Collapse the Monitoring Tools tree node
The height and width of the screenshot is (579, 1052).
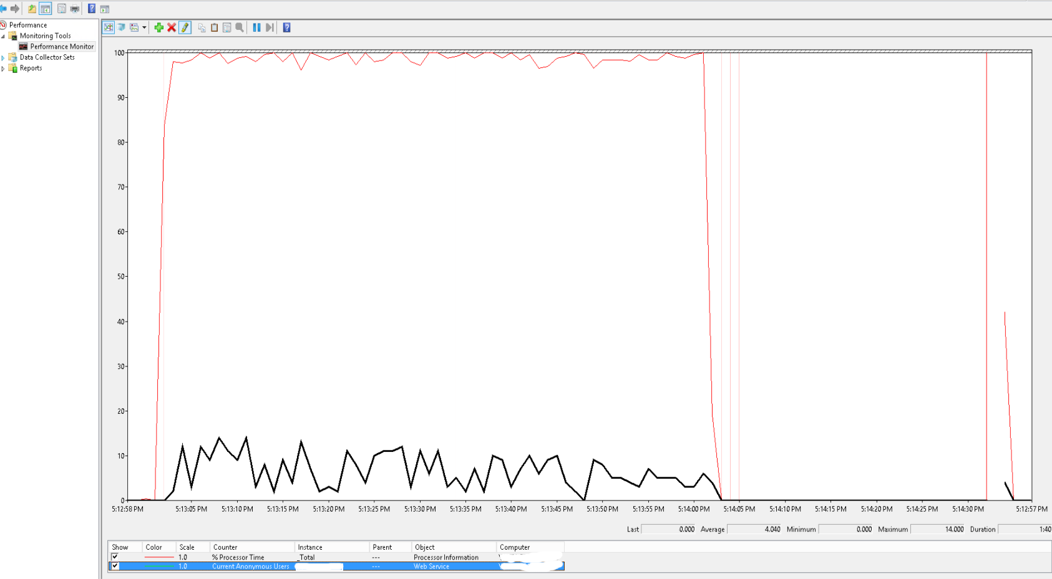tap(3, 36)
